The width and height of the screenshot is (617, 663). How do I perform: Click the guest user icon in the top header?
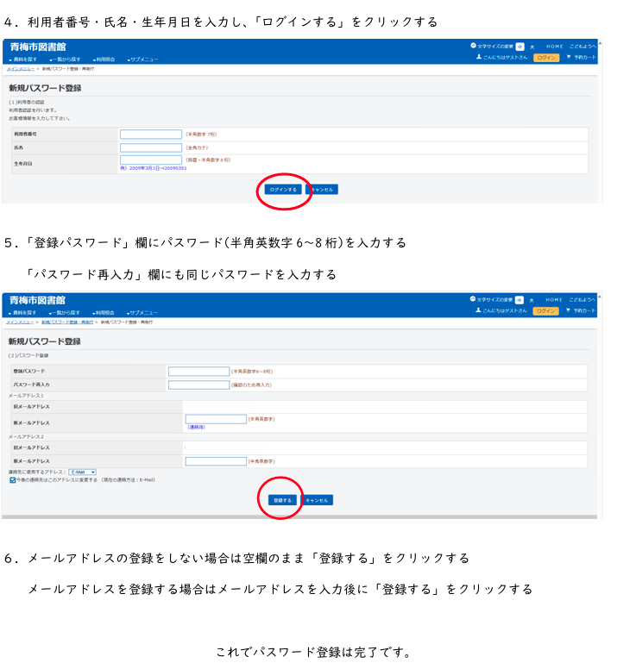479,58
